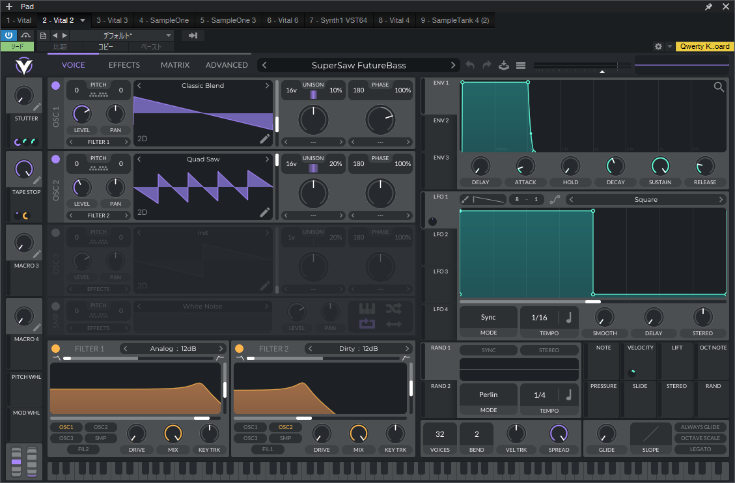Go to next preset after SuperSaw FutureBass
This screenshot has height=483, width=735.
click(453, 65)
